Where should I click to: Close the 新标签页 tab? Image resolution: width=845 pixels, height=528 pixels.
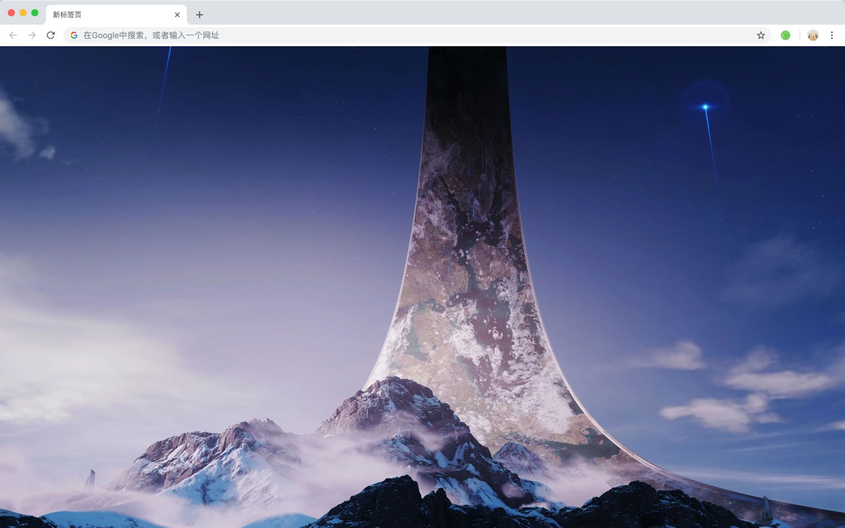coord(177,15)
